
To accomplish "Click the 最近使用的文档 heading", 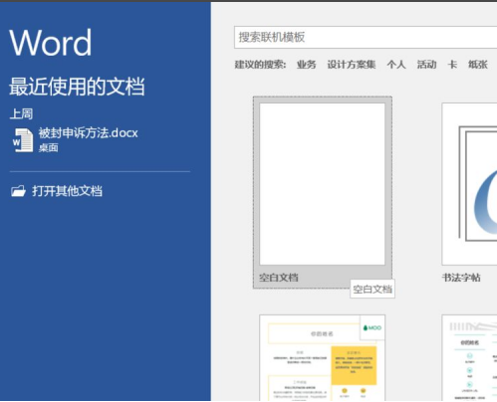I will coord(77,87).
